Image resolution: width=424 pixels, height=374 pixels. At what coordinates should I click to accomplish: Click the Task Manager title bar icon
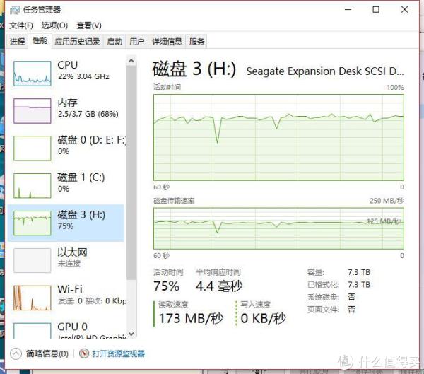coord(15,10)
